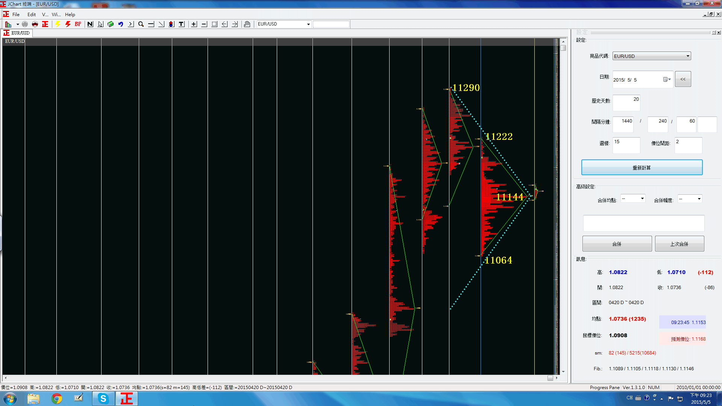Click the vertical scrollbar down arrow
The height and width of the screenshot is (406, 722).
pyautogui.click(x=563, y=371)
